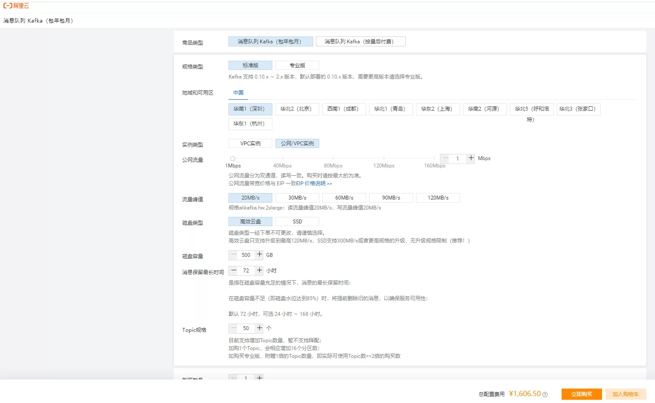Choose 专业版 specification type

coord(297,65)
